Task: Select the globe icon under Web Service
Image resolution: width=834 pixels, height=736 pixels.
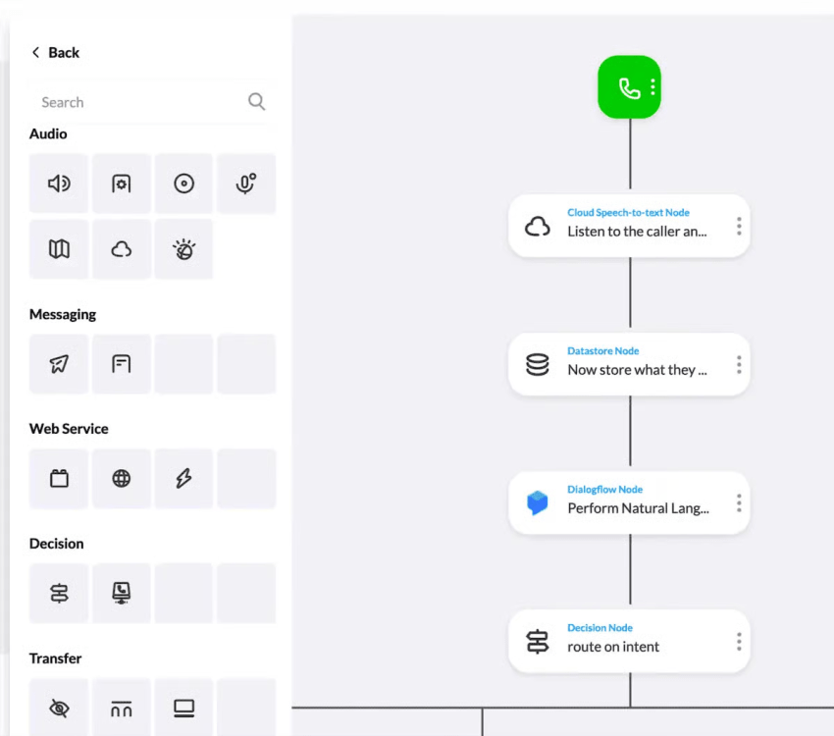Action: [x=121, y=478]
